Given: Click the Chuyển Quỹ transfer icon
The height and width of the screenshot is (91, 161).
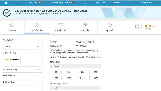Looking at the screenshot, I should click(61, 25).
